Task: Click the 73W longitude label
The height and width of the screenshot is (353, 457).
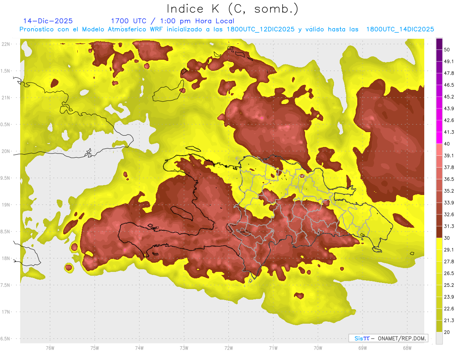Action: [x=184, y=348]
